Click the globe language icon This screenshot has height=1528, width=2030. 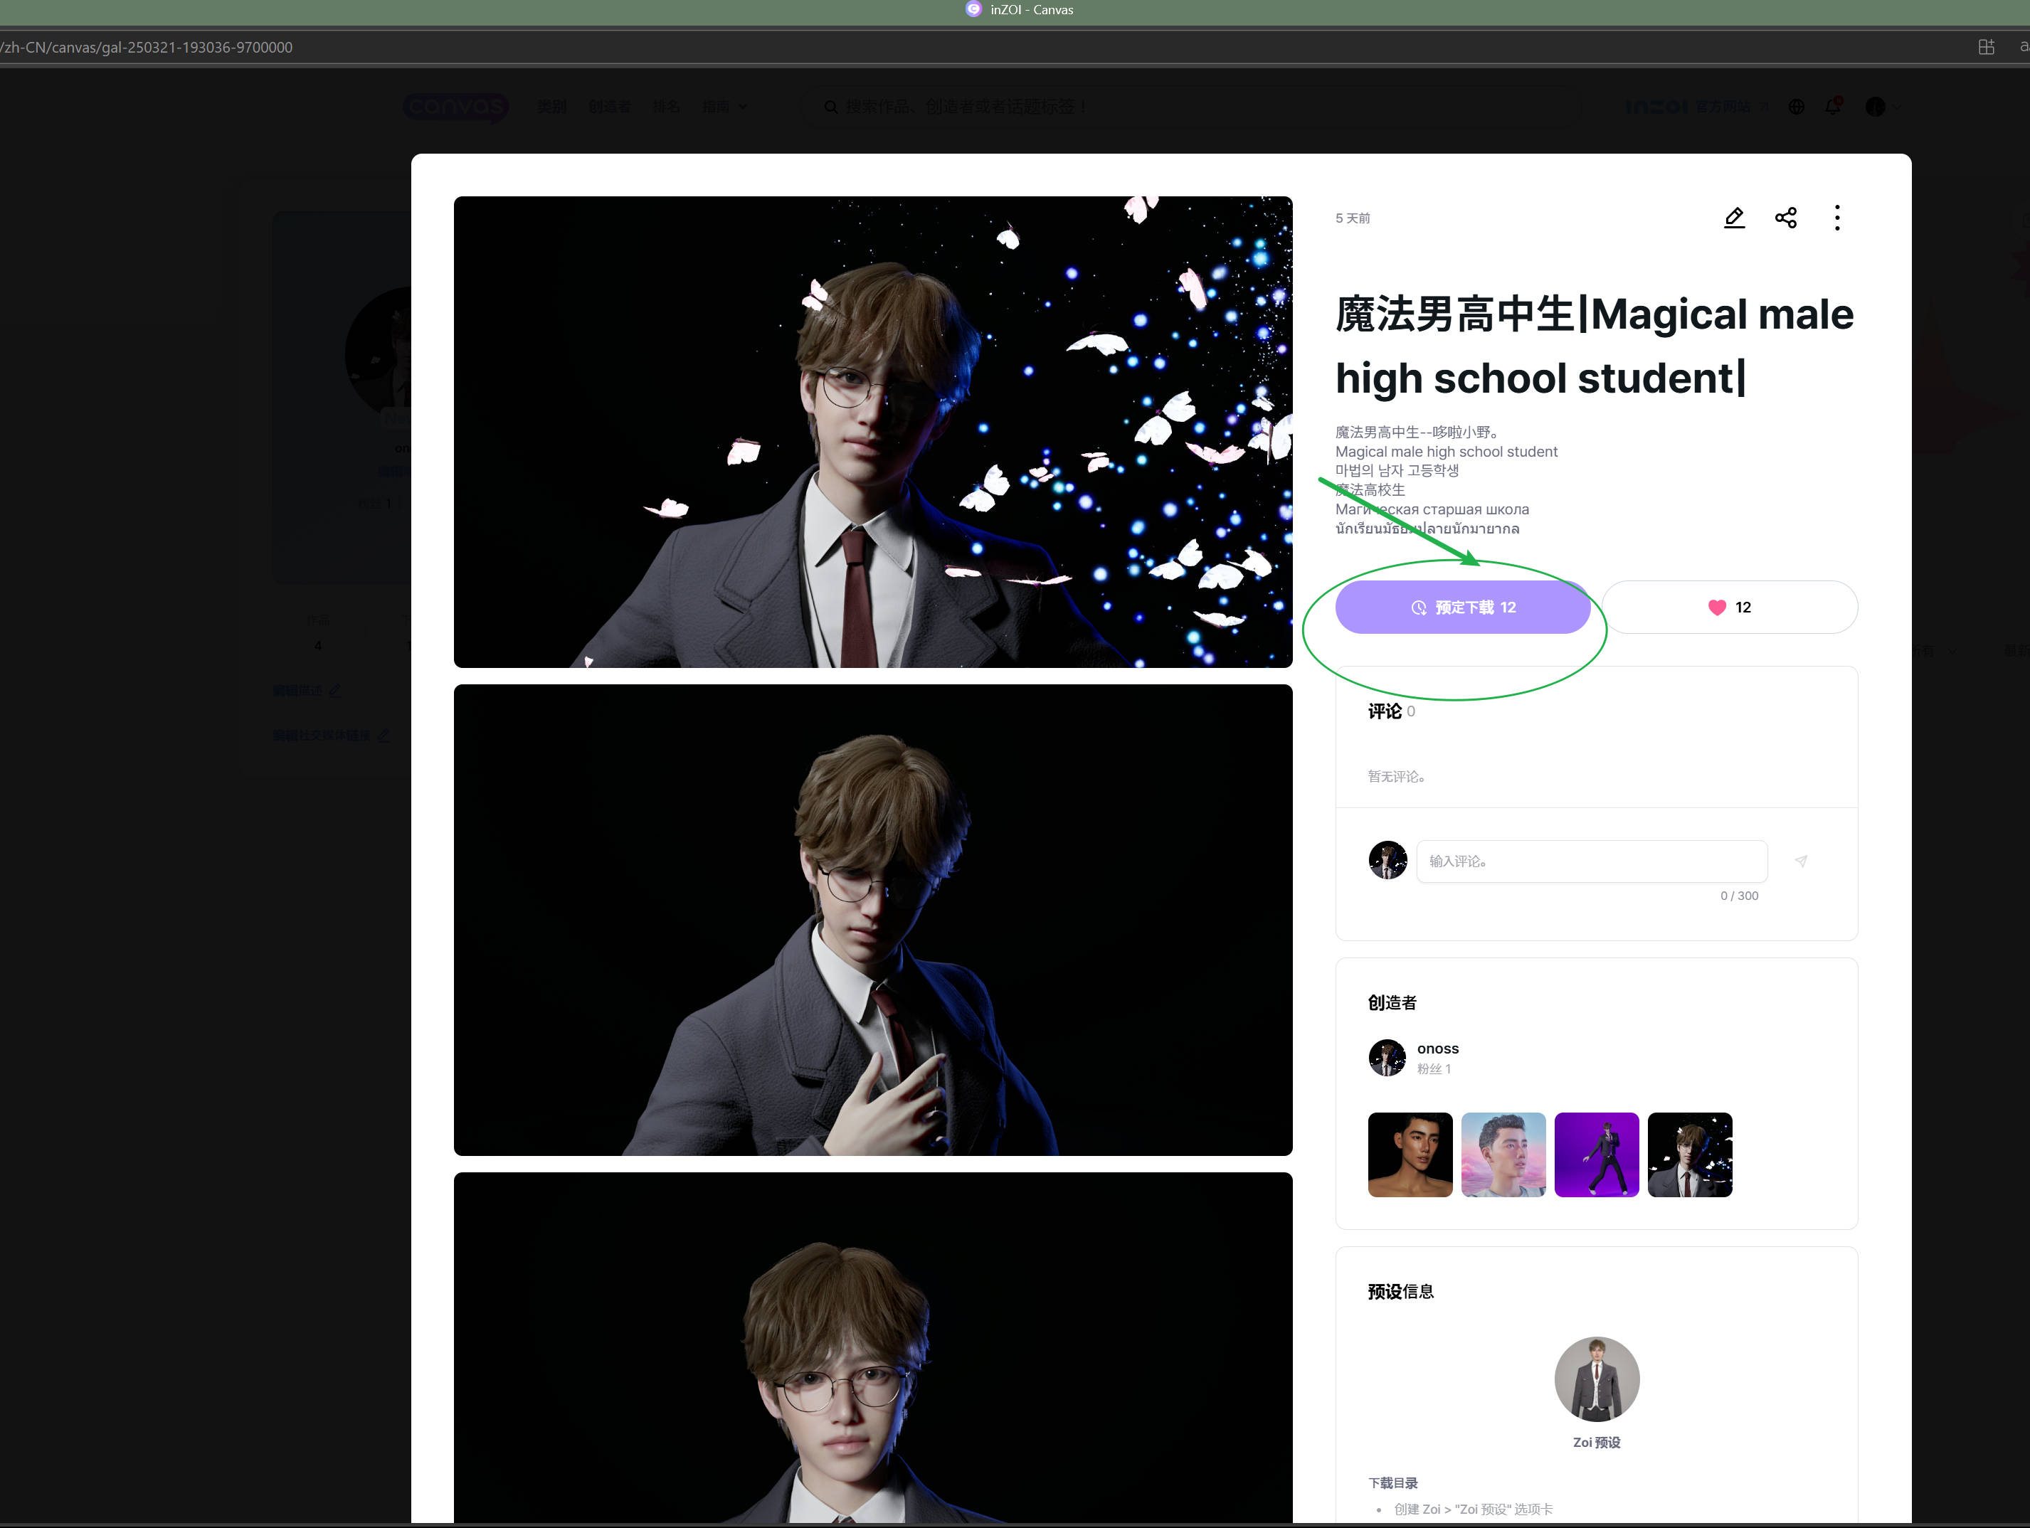pos(1796,107)
